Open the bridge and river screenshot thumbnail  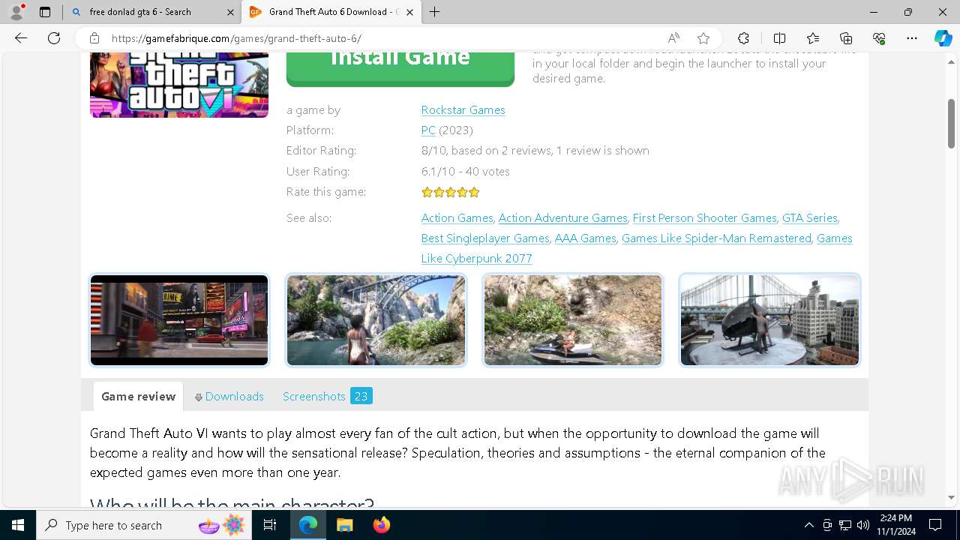(x=376, y=320)
